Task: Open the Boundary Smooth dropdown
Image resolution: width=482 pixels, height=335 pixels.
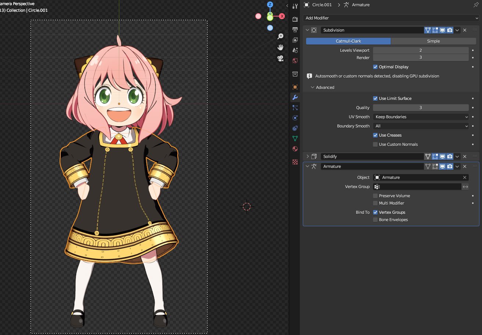Action: click(421, 126)
